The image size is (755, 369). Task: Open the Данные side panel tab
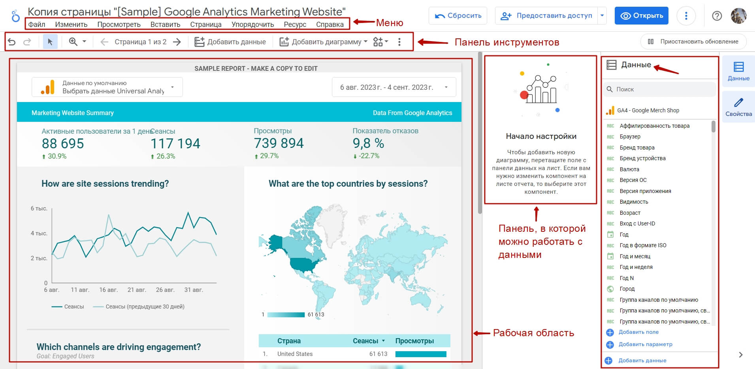738,71
